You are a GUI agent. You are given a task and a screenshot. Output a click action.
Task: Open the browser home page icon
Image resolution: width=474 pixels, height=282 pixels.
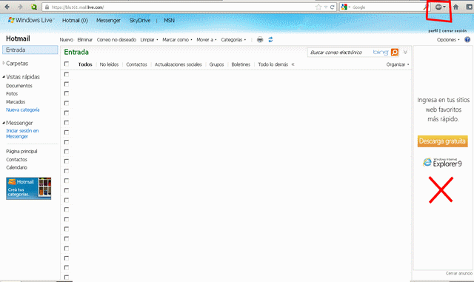coord(455,7)
